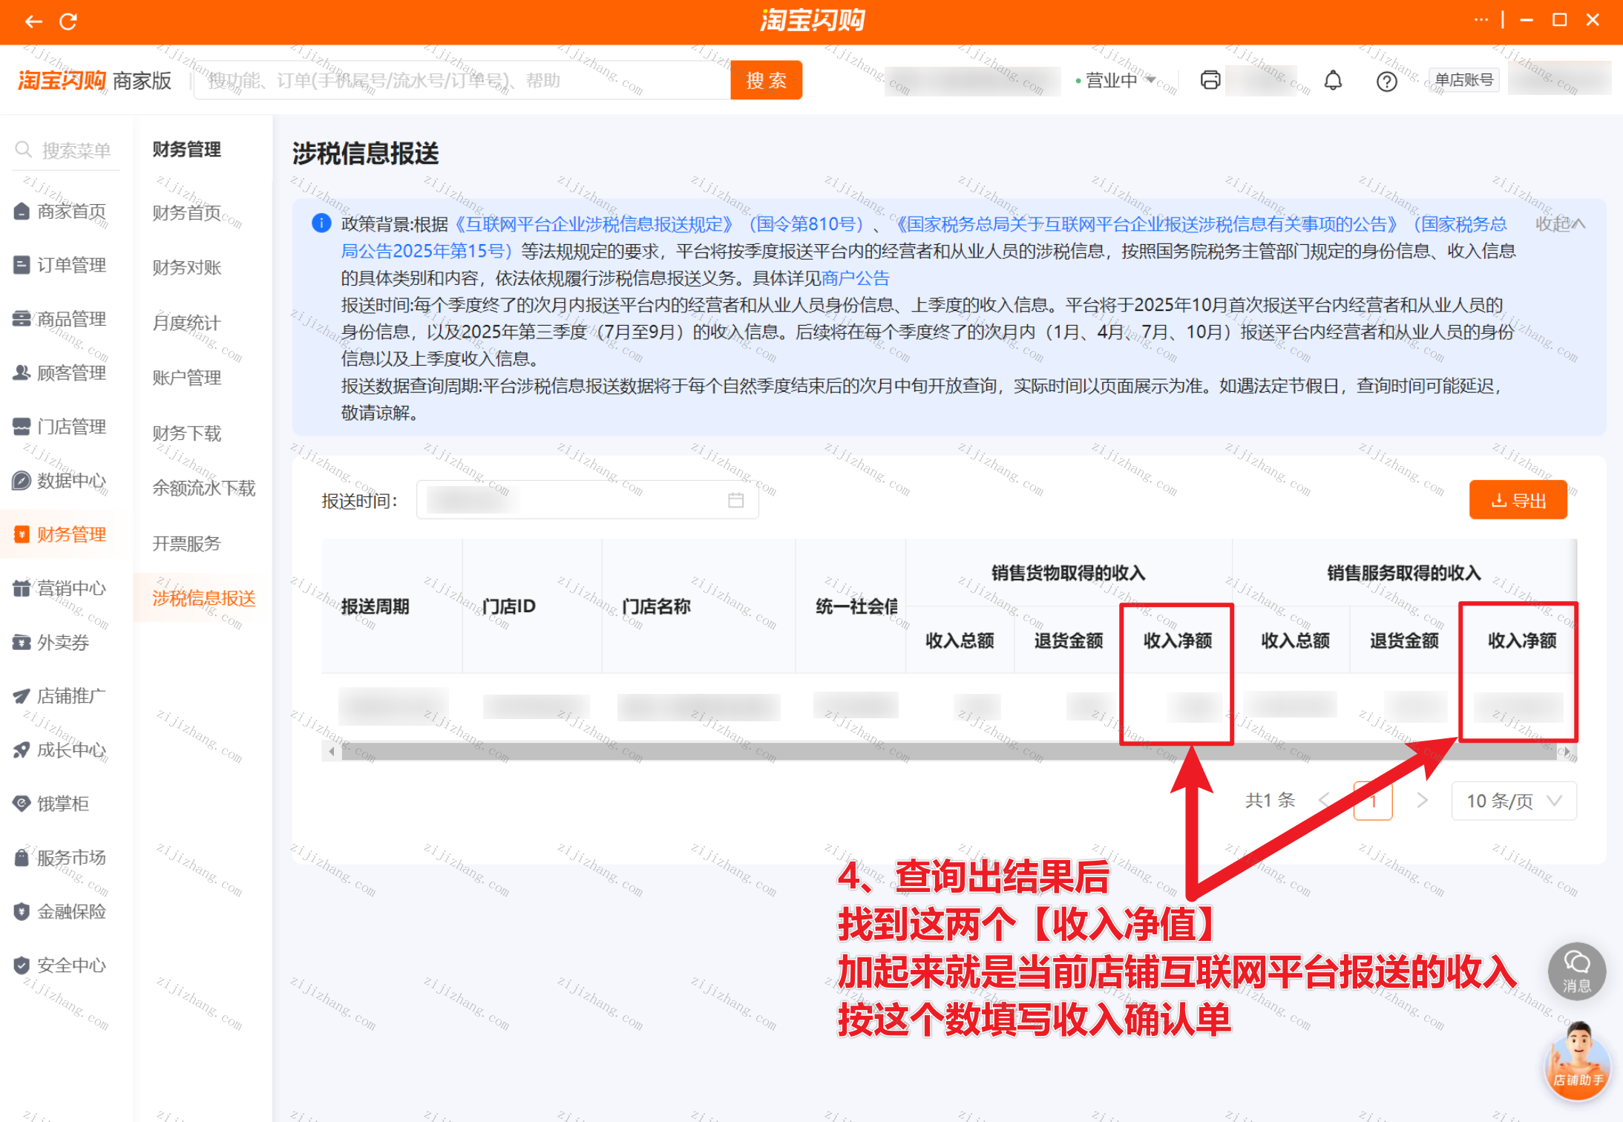Screen dimensions: 1623x1122
Task: Click the back arrow in title bar
Action: [33, 22]
